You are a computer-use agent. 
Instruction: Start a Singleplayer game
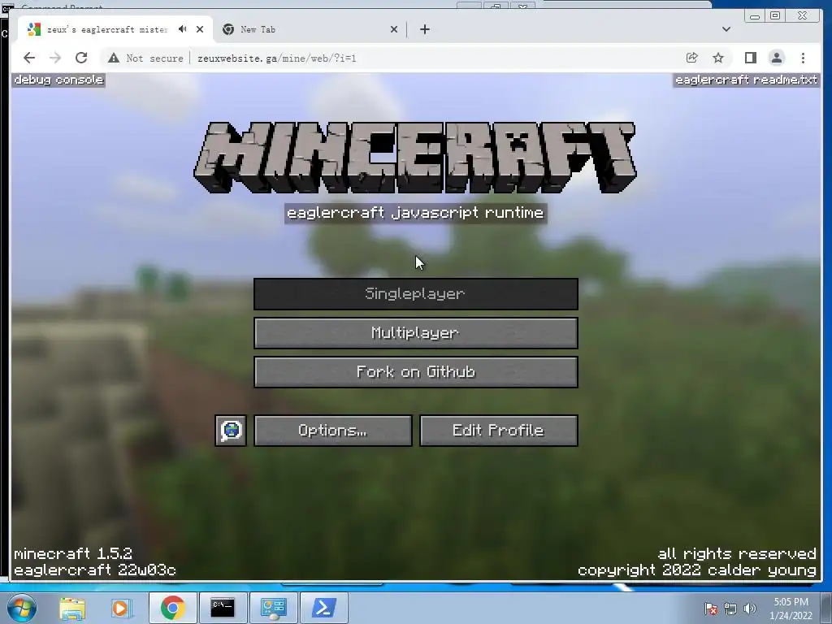pyautogui.click(x=415, y=294)
